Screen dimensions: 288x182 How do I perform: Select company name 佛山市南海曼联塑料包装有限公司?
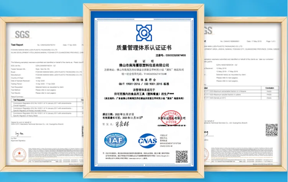tap(144, 65)
